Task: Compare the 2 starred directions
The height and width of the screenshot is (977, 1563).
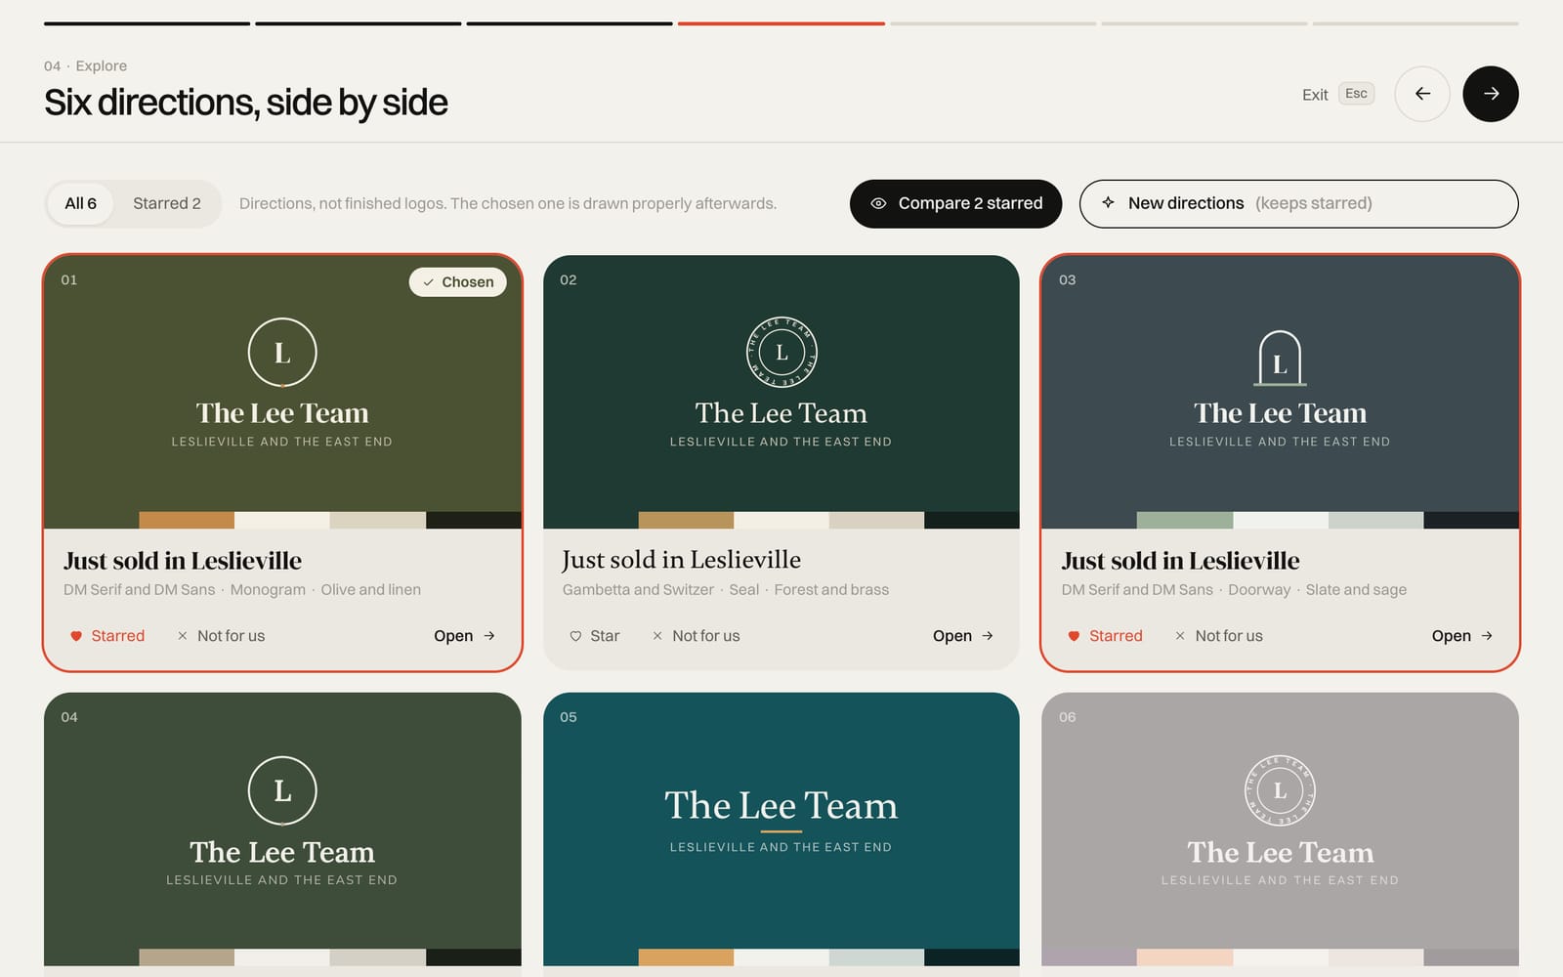Action: 955,203
